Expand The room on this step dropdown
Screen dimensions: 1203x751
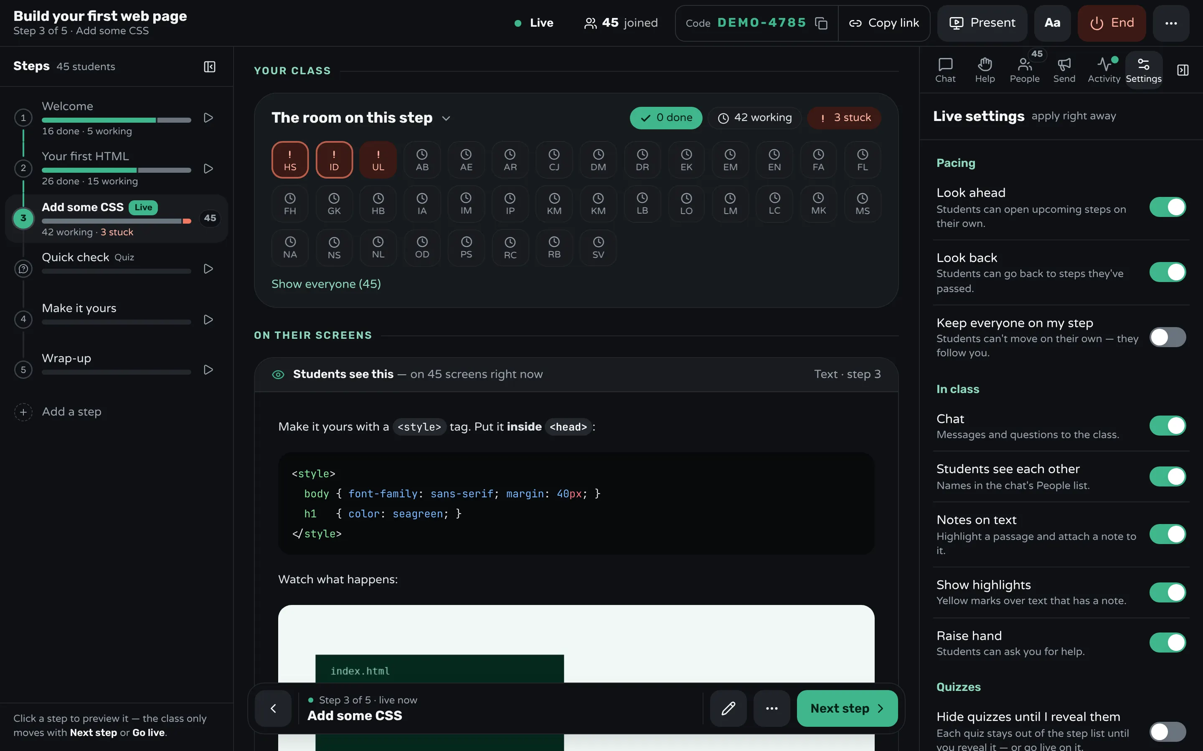click(446, 118)
